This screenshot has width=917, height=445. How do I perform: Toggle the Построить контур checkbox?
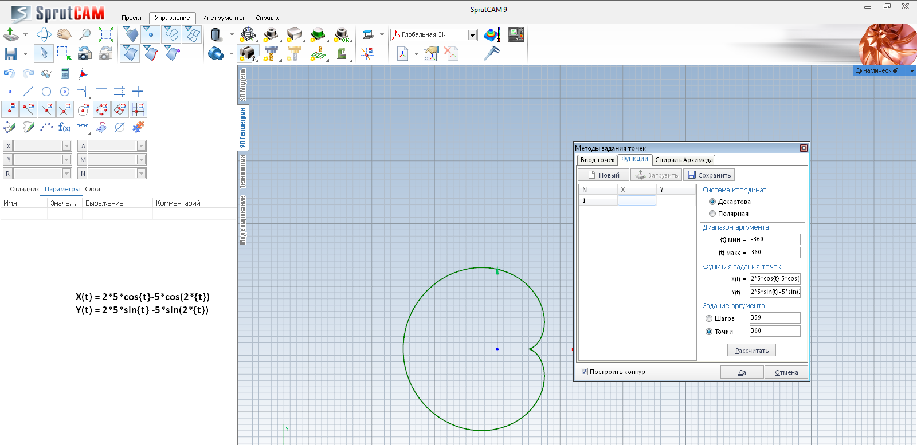click(x=584, y=372)
